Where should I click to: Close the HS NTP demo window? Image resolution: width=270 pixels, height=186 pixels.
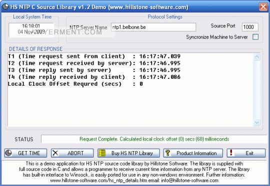263,7
